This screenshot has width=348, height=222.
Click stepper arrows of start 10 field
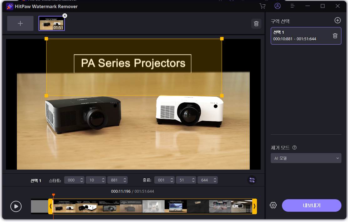[103, 180]
